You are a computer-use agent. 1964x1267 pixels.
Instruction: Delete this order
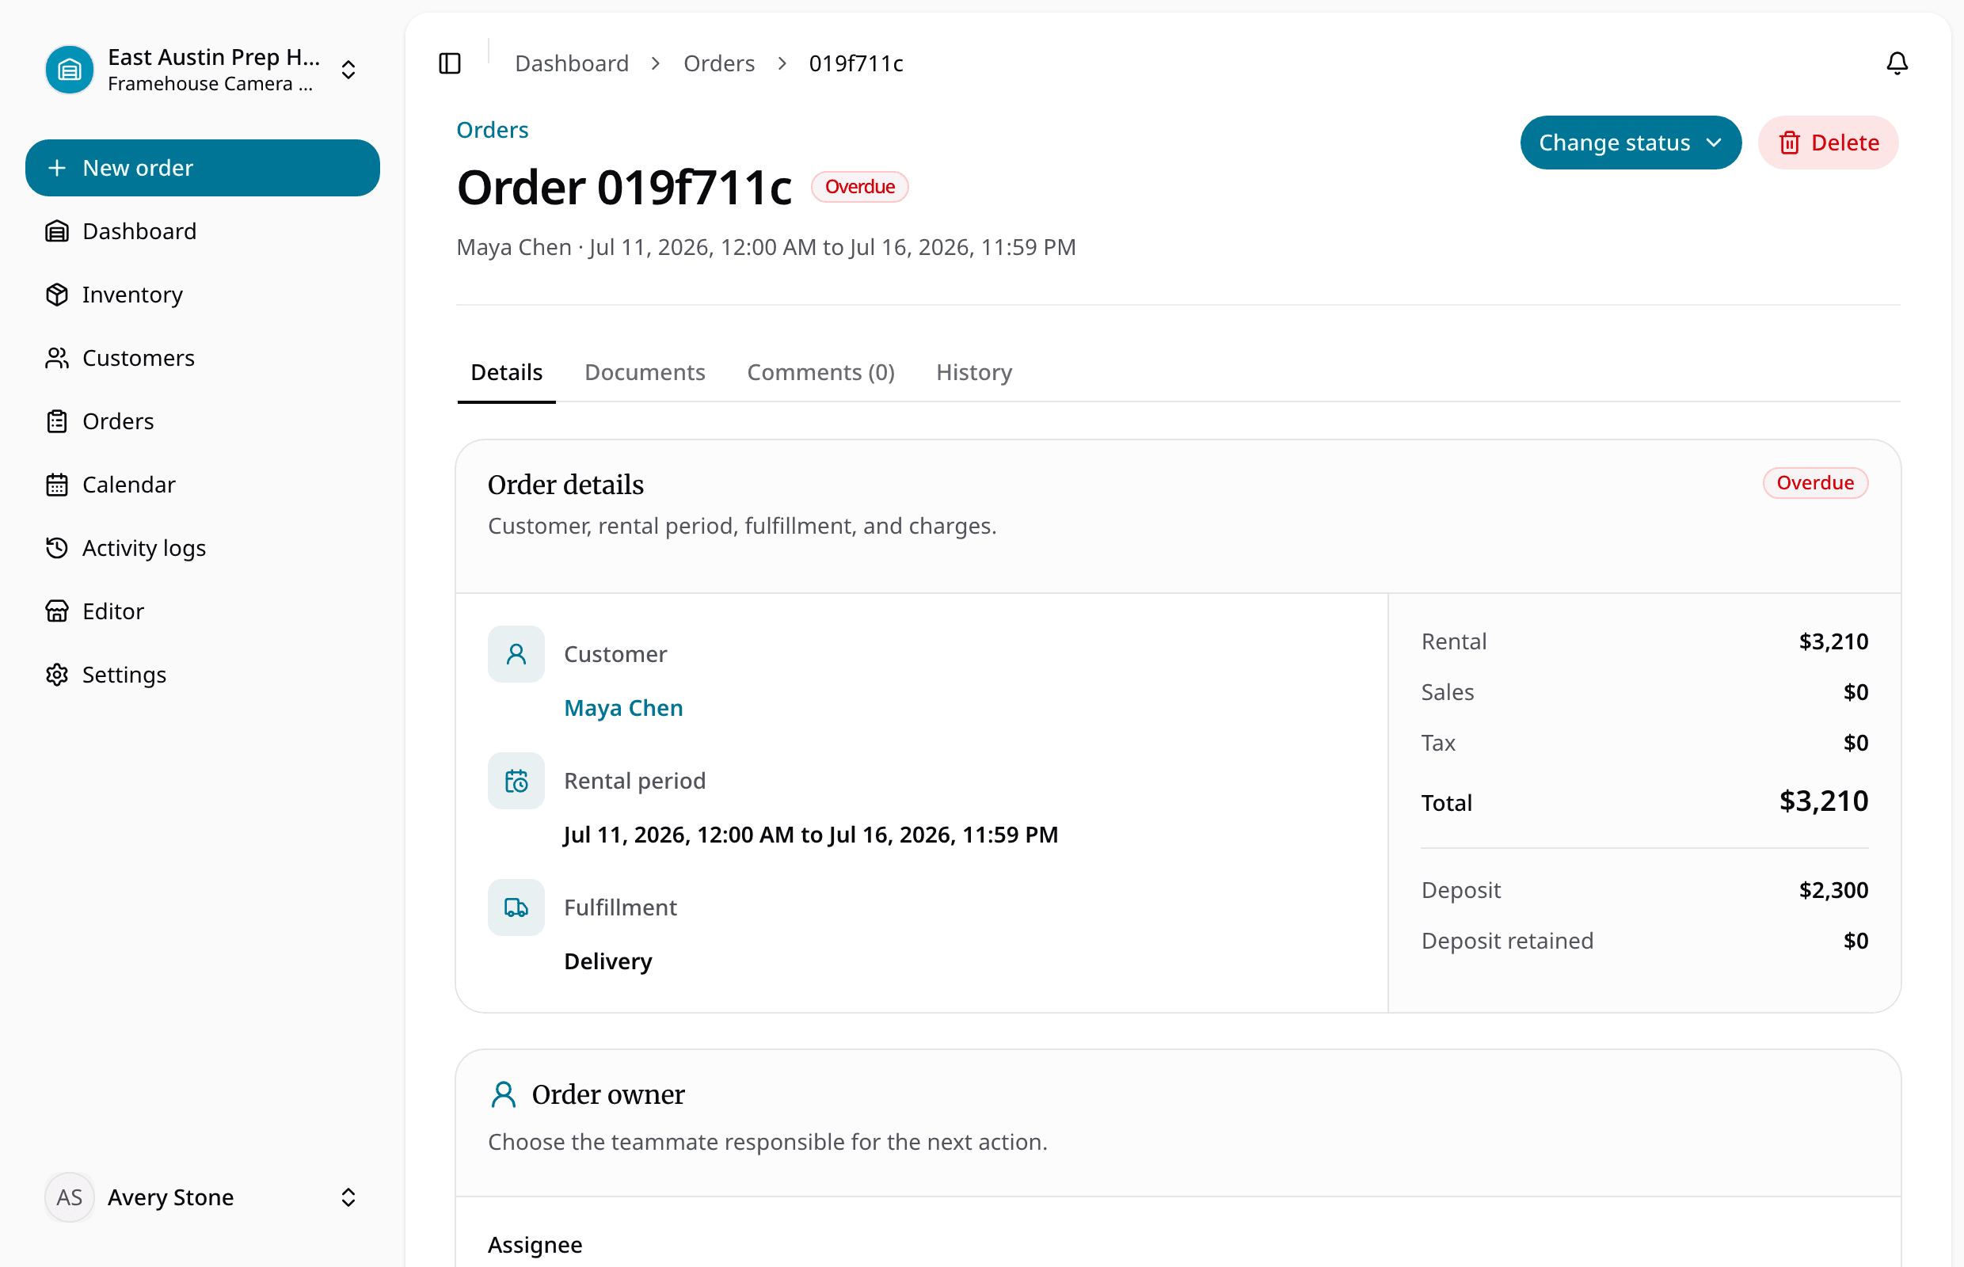tap(1828, 143)
